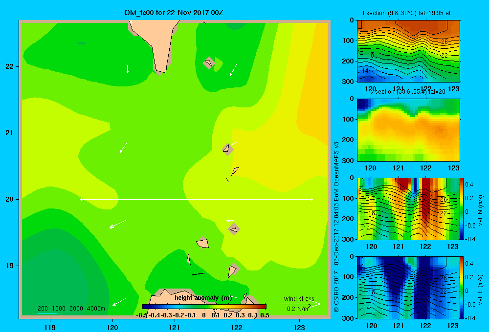Click the wind arrow near 120E 22N

127,68
